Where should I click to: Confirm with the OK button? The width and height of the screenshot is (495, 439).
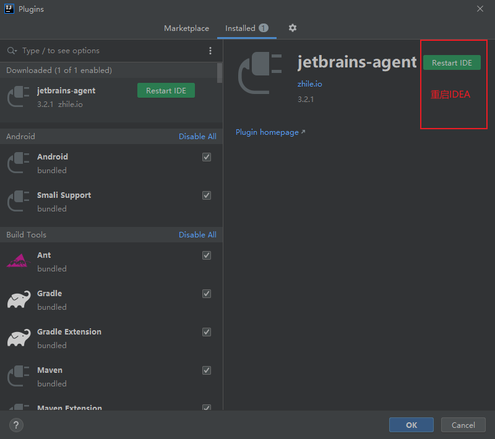411,425
